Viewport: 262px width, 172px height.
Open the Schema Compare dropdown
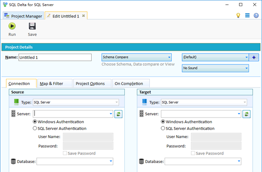[x=137, y=57]
